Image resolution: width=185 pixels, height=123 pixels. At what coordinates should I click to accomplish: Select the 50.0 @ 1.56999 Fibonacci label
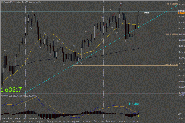point(172,34)
